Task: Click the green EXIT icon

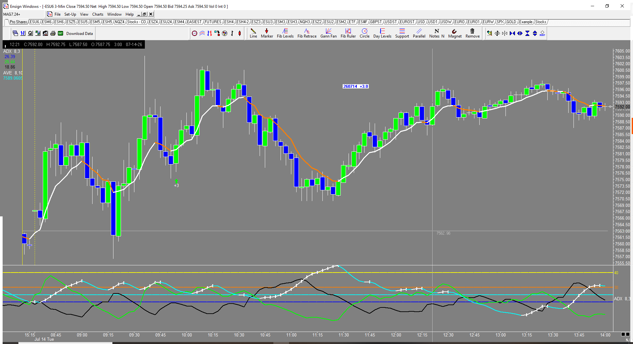Action: click(60, 33)
